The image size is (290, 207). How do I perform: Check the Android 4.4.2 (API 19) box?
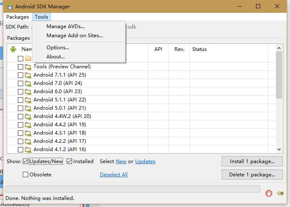(x=20, y=125)
